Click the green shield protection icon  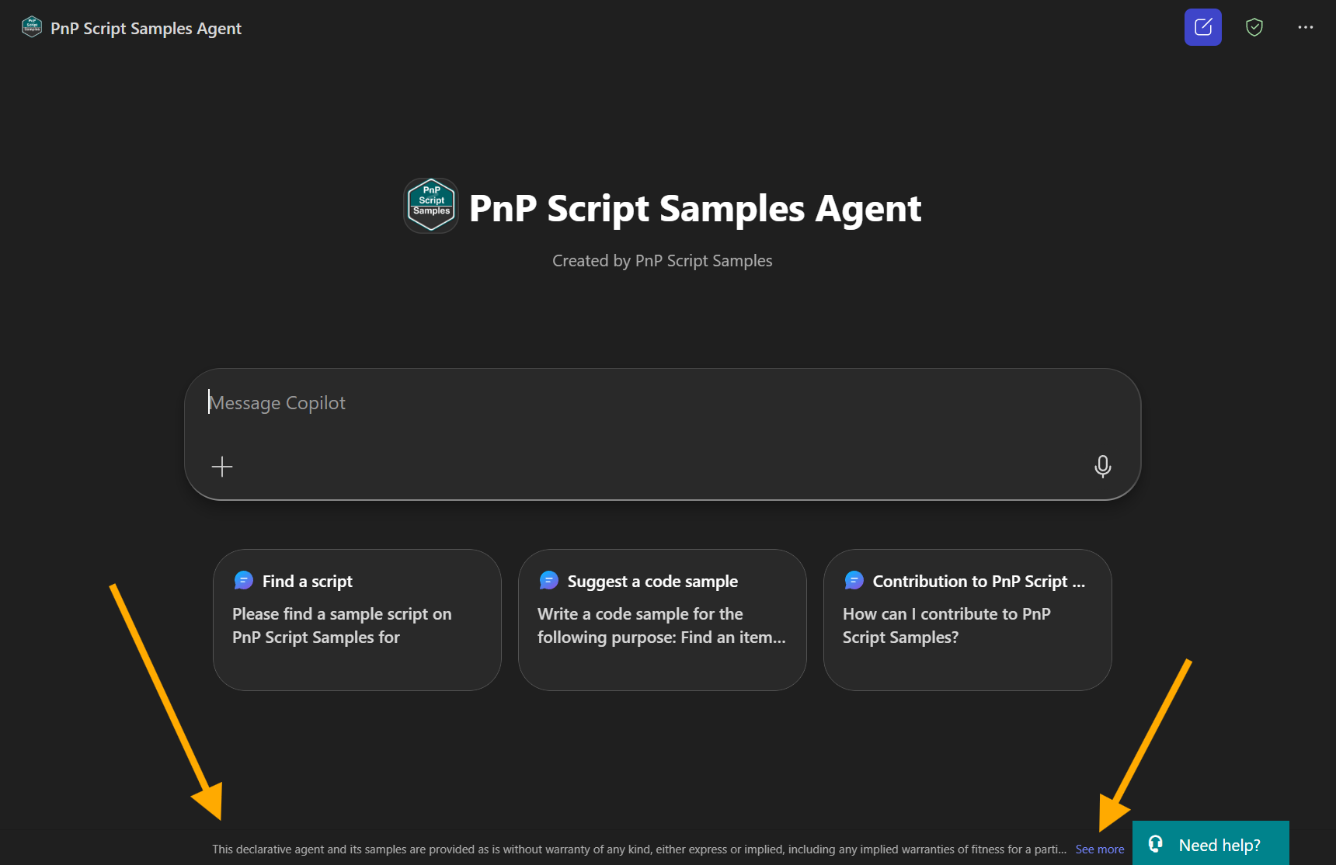point(1254,27)
